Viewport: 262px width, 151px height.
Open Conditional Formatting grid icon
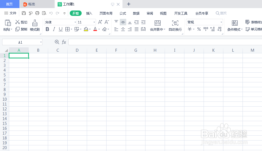pyautogui.click(x=235, y=23)
